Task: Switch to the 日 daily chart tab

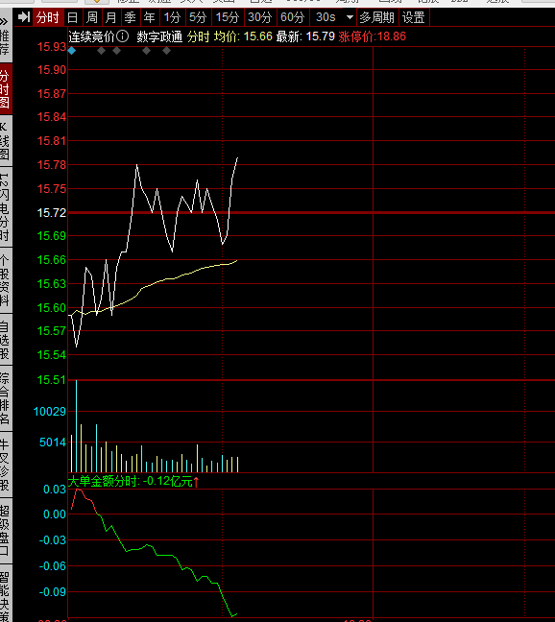Action: [73, 17]
